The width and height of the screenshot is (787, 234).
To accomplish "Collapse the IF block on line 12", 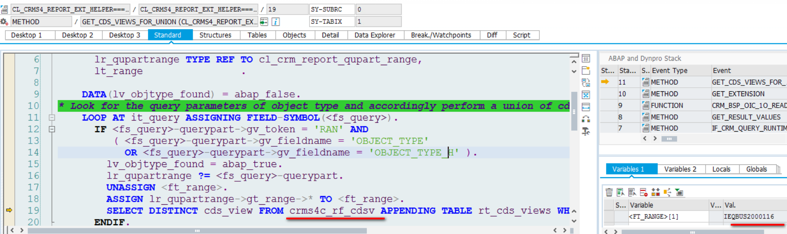I will [52, 129].
